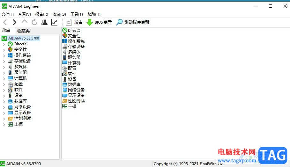Click server tower icon in right pane
The image size is (290, 167).
pos(64,57)
